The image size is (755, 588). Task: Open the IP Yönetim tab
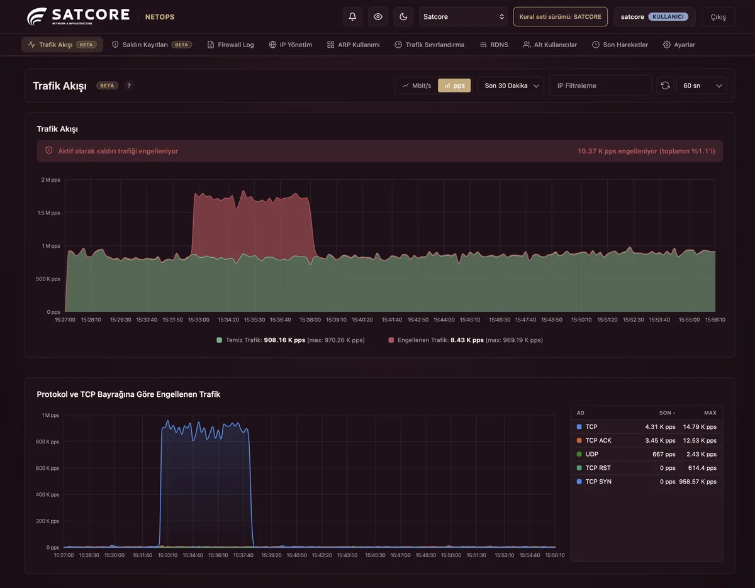coord(290,45)
